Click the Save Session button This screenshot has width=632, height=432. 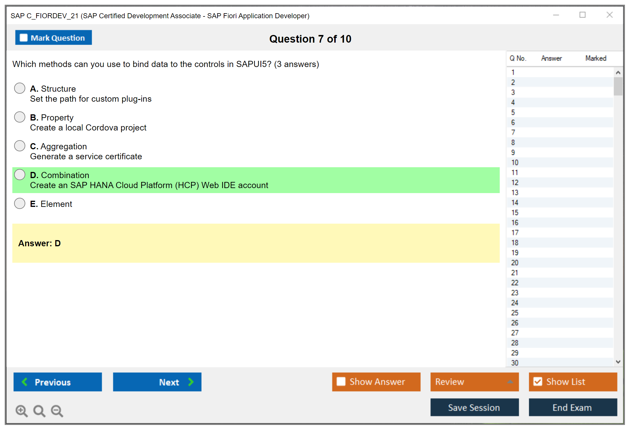click(474, 407)
